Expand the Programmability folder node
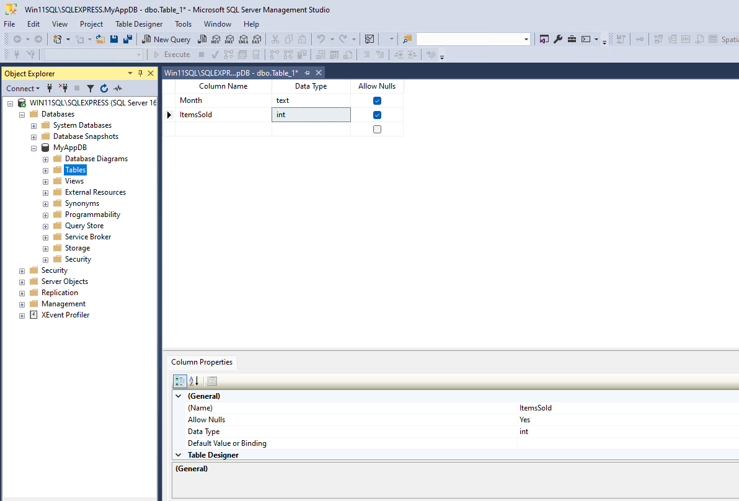Screen dimensions: 739x501 46,215
